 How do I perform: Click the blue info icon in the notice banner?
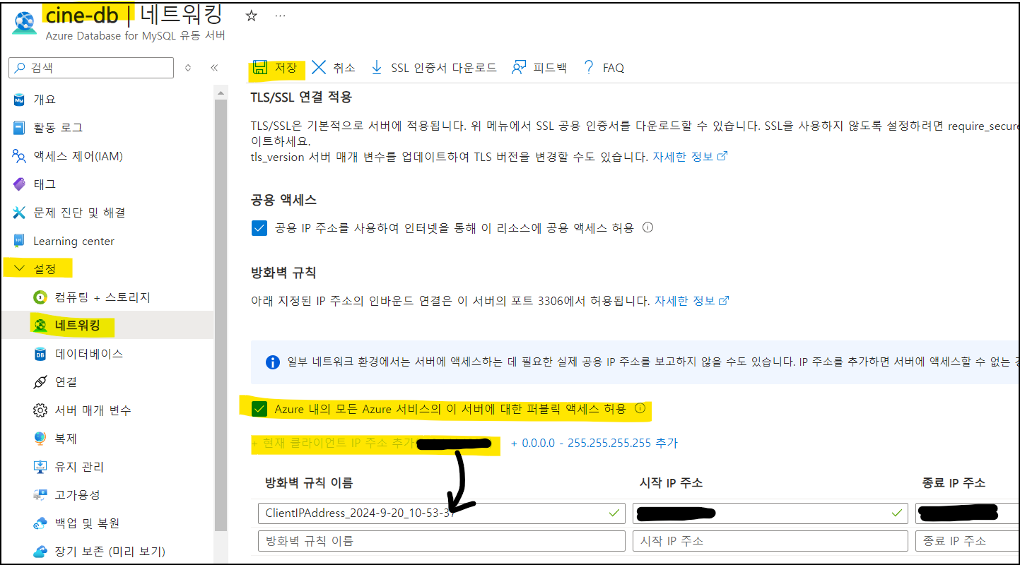(272, 362)
